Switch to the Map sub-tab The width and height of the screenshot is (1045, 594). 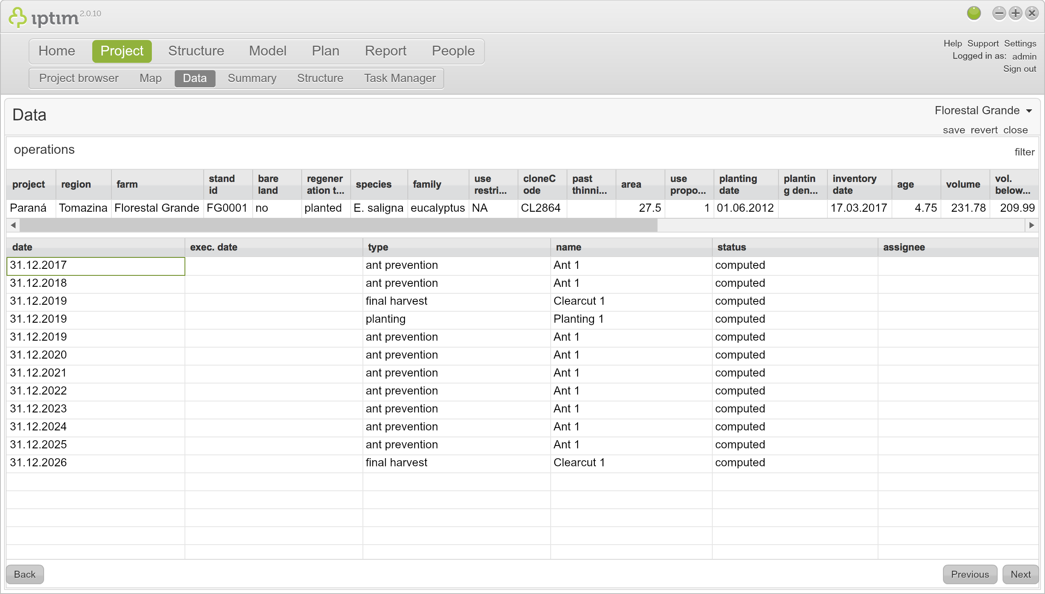coord(151,78)
